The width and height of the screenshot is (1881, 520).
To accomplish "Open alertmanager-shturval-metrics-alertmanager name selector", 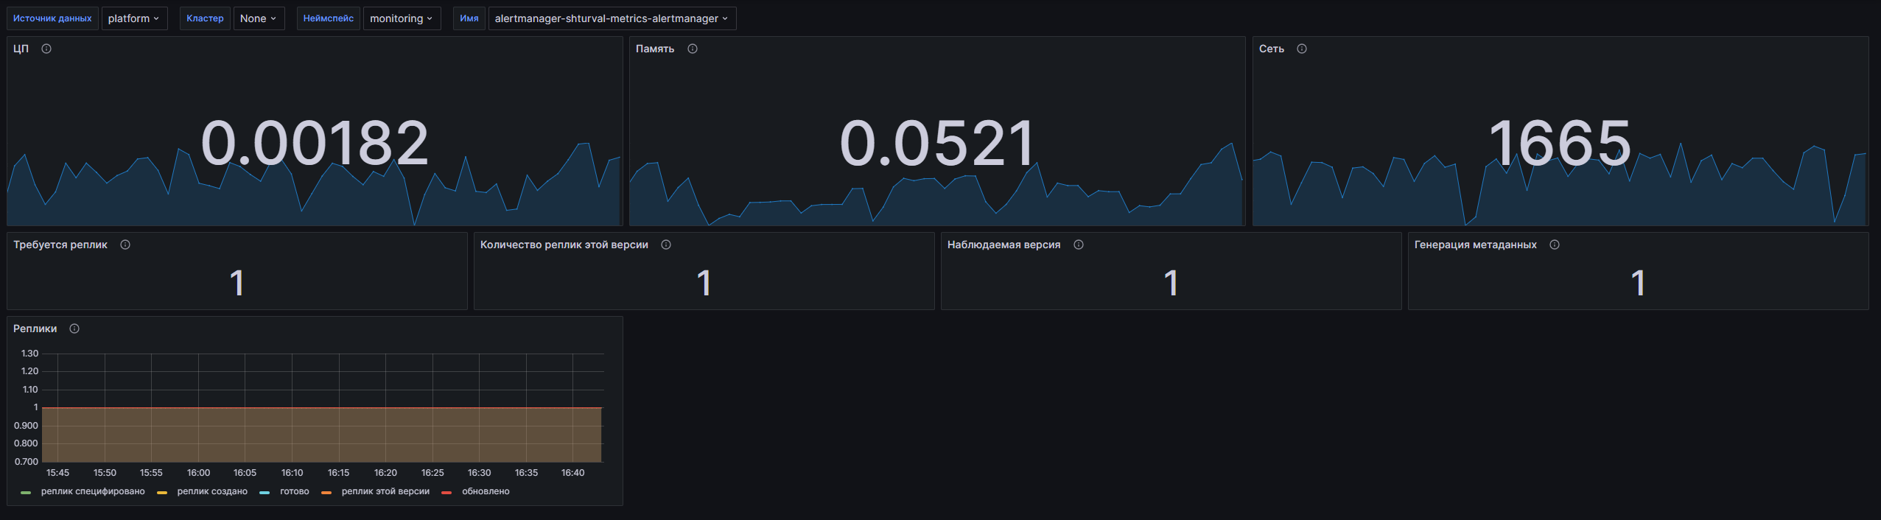I will click(612, 18).
